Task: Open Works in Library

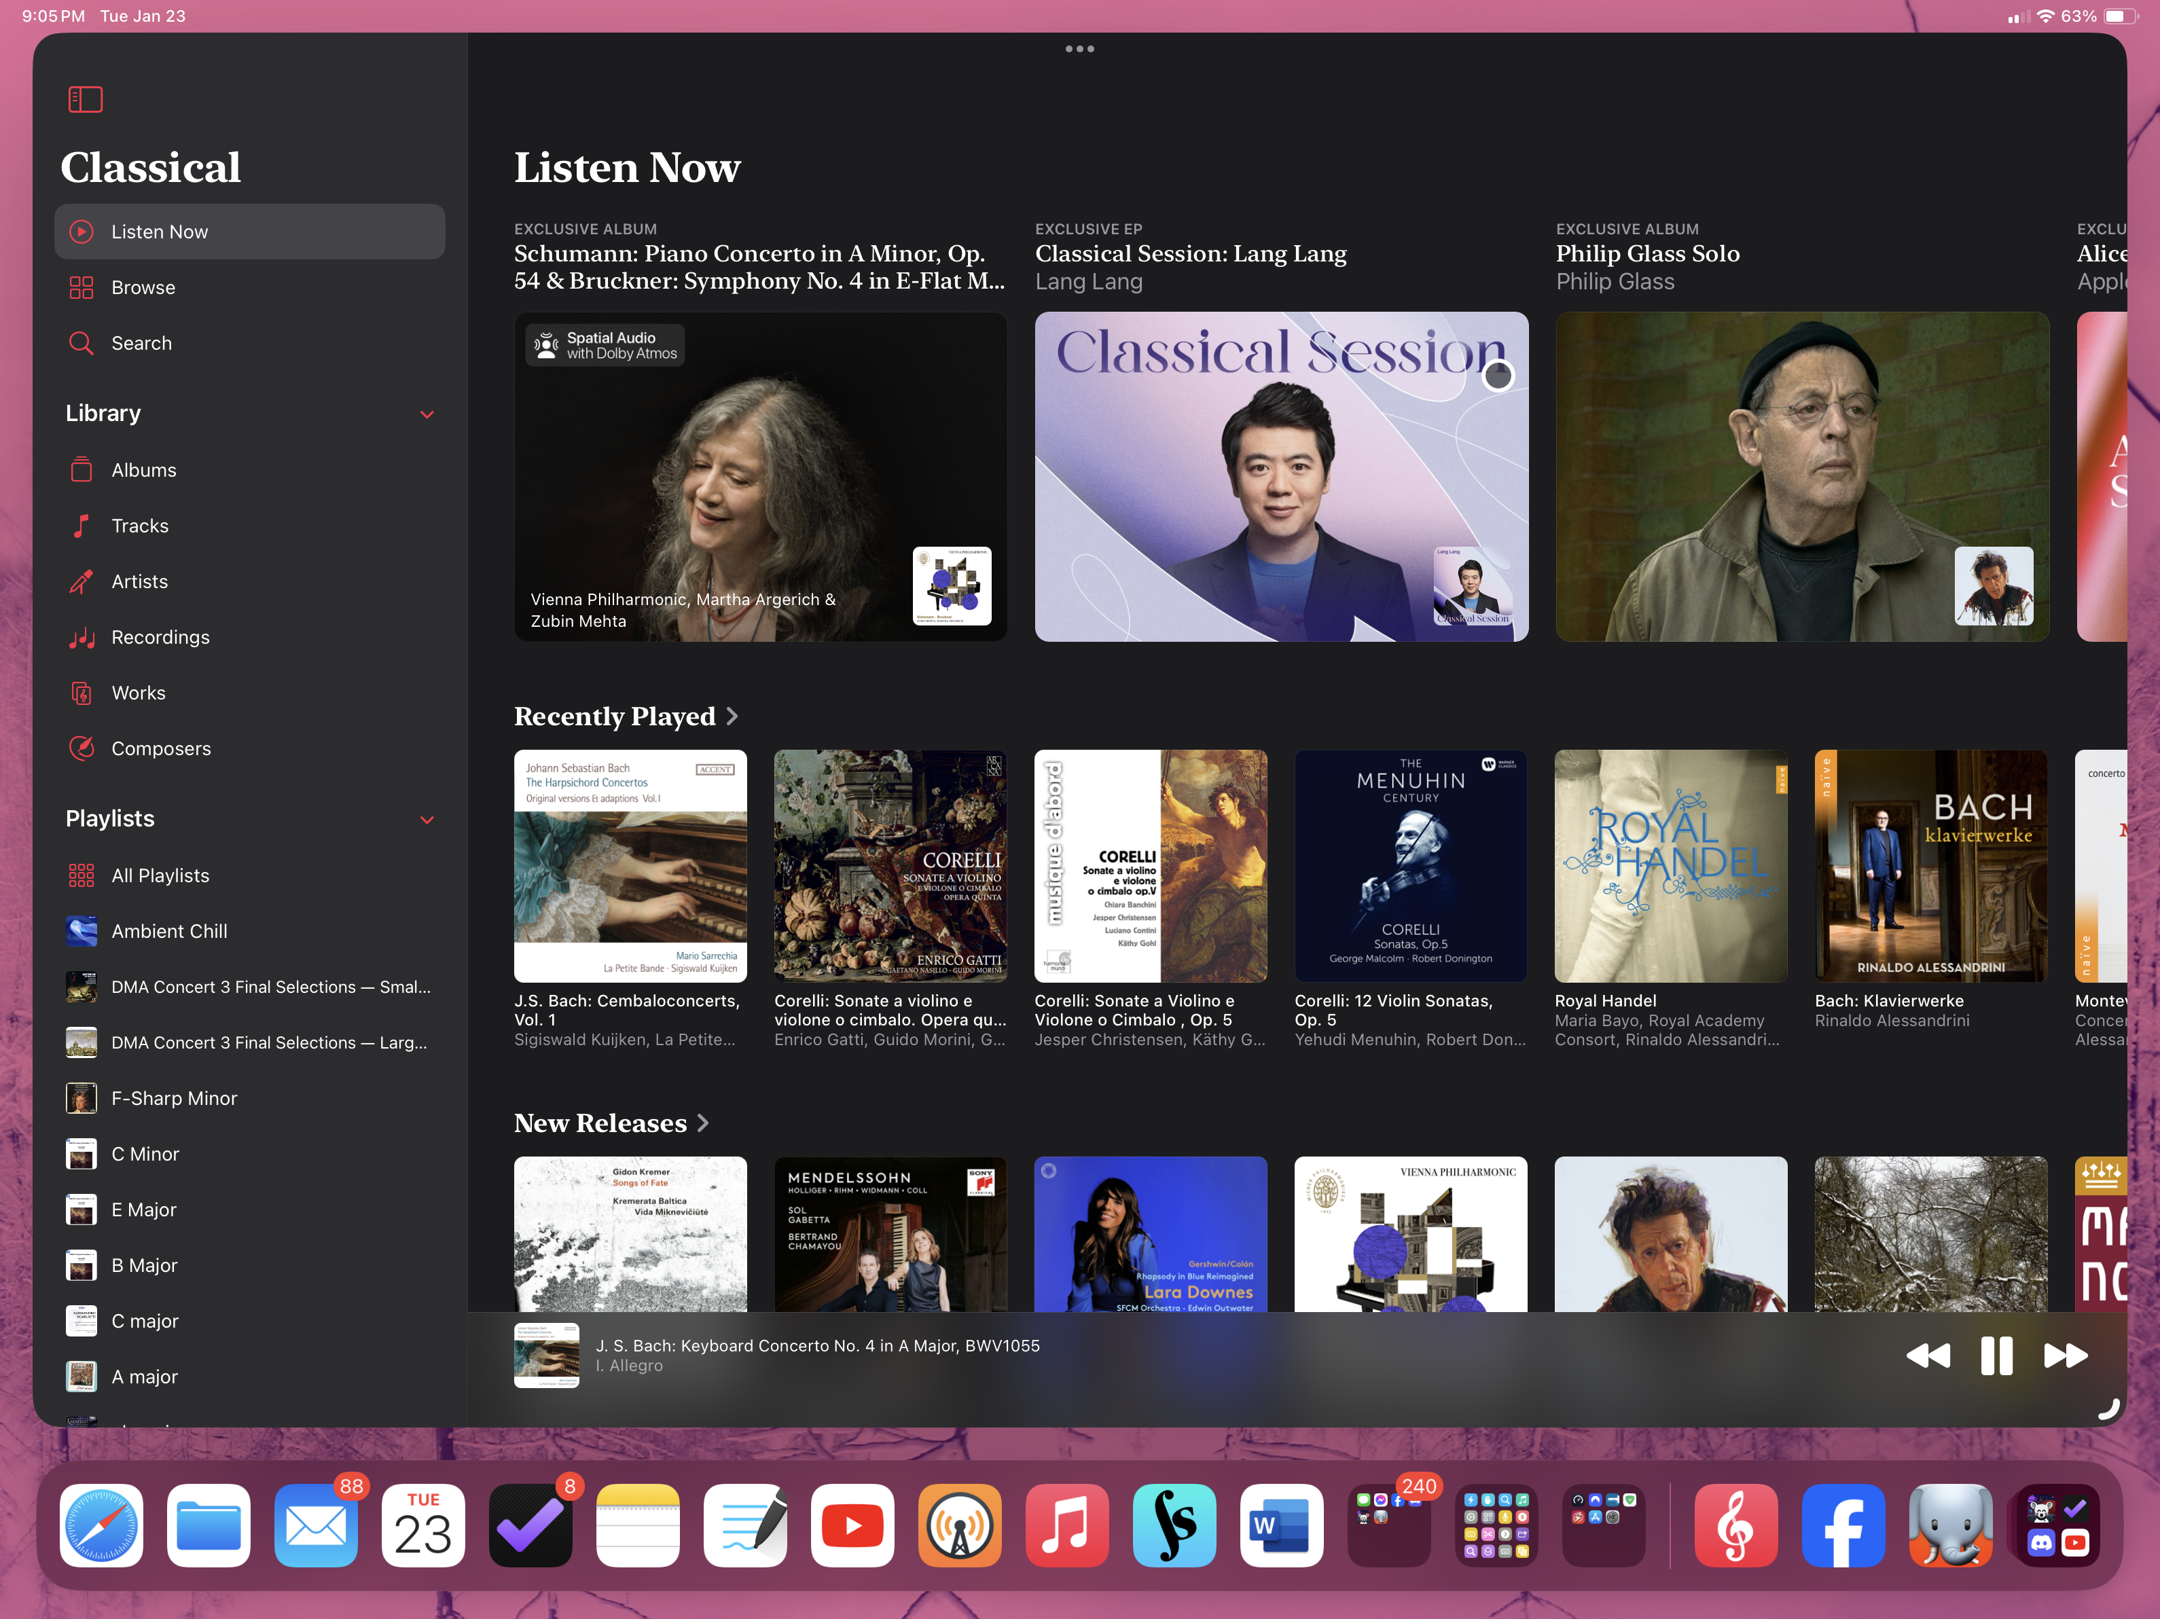Action: (x=250, y=692)
